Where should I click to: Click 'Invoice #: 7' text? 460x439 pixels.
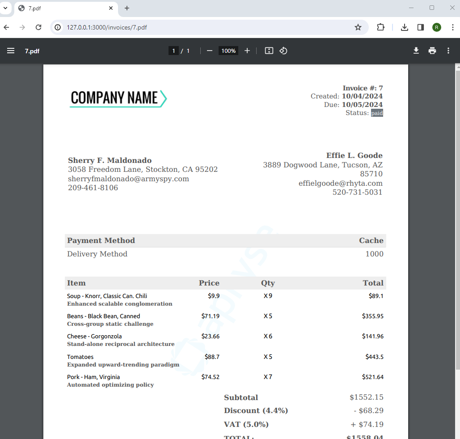coord(363,88)
